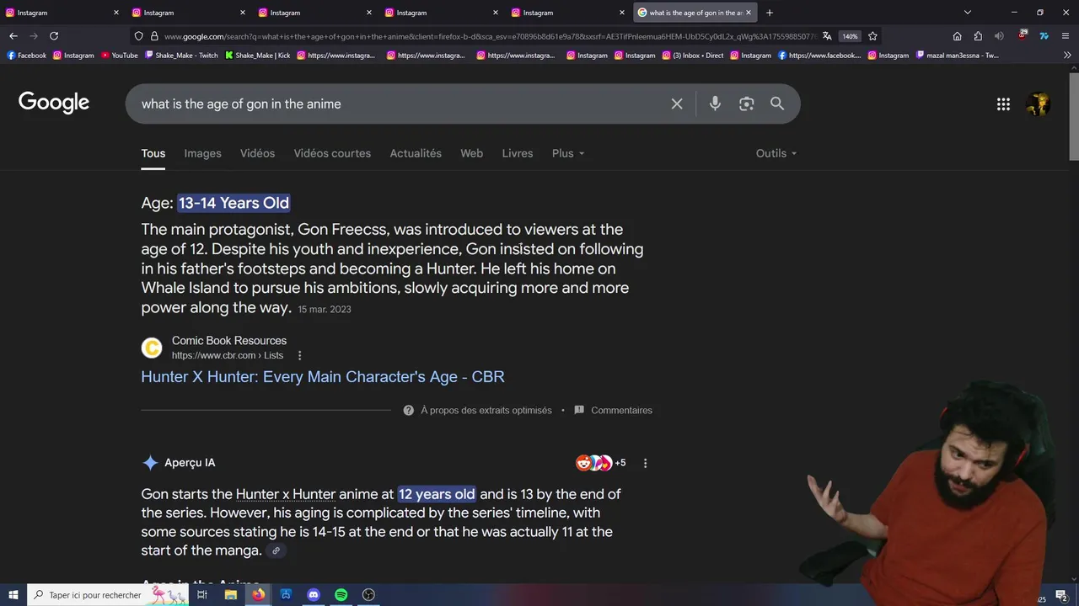Expand the Plus search filters dropdown
1079x606 pixels.
(568, 153)
